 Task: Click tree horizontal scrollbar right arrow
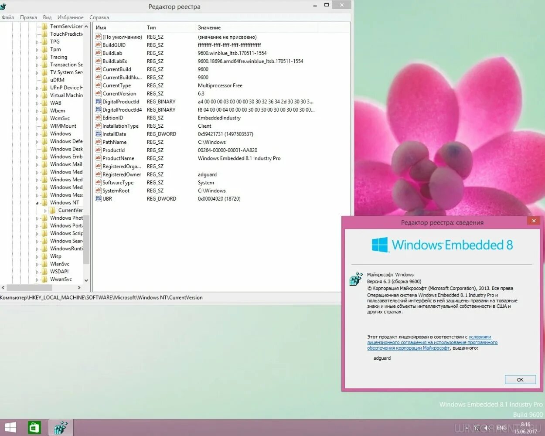(x=79, y=288)
